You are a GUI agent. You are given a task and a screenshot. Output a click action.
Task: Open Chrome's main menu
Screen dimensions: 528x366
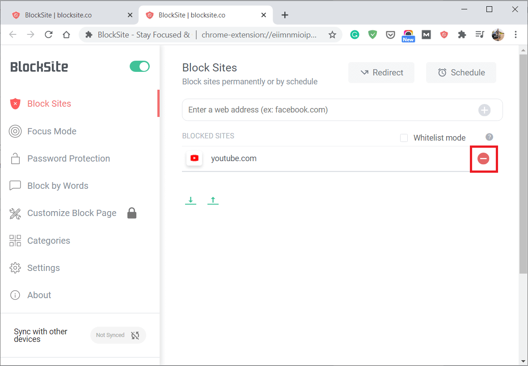[x=516, y=34]
